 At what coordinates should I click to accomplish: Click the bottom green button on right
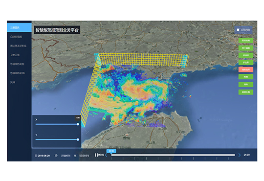point(245,92)
